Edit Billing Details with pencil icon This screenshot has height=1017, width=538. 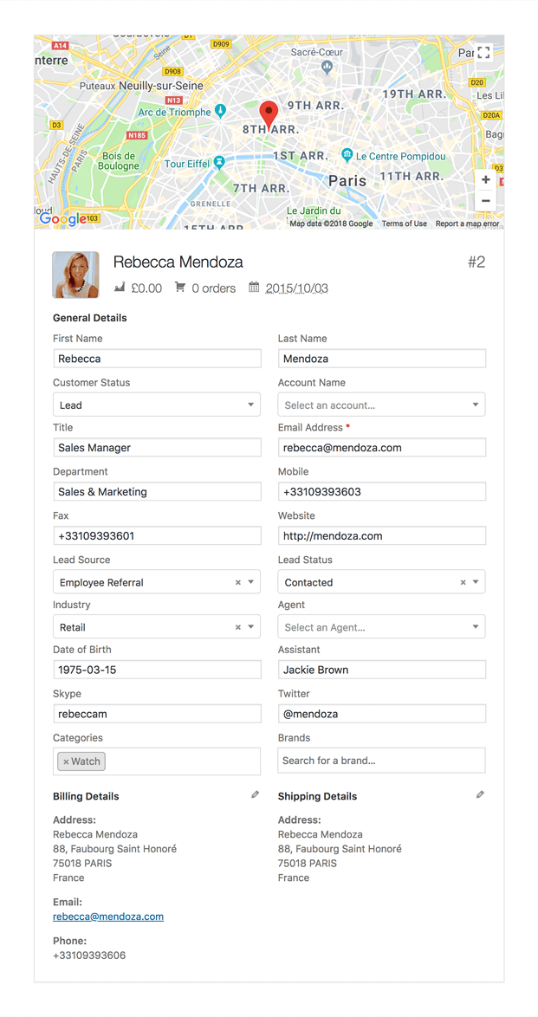point(255,794)
